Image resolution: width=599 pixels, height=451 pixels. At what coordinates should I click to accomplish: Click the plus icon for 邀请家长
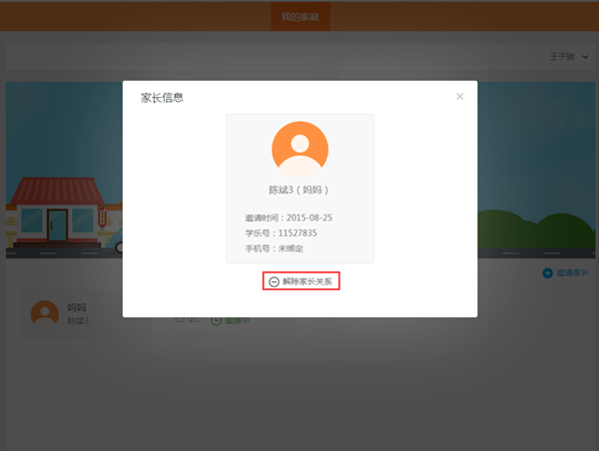[547, 273]
